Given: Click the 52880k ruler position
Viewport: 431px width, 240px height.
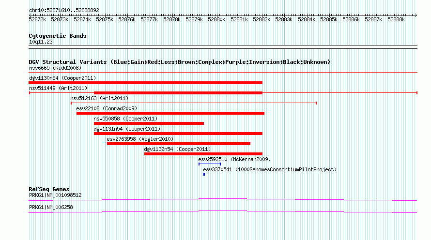Looking at the screenshot, I should pos(216,19).
